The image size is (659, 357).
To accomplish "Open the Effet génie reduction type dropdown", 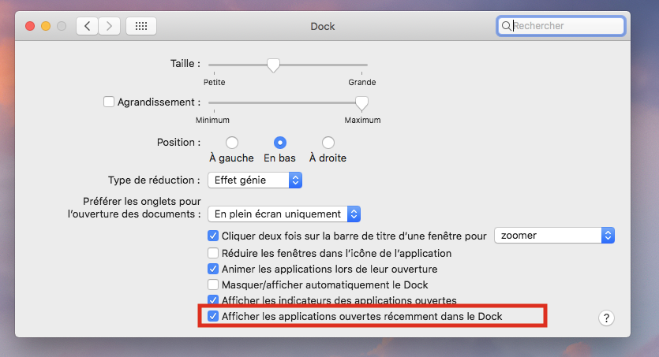I will coord(255,180).
